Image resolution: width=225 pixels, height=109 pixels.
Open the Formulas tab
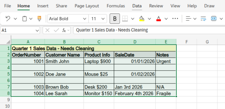tap(116, 6)
